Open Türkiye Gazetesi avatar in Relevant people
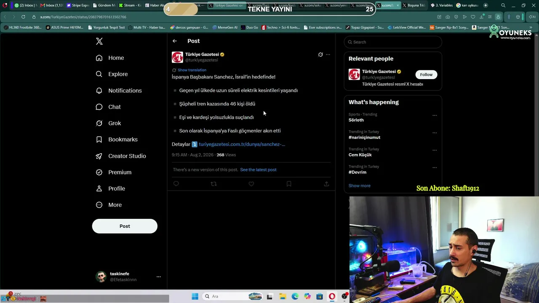This screenshot has width=539, height=303. pos(354,74)
